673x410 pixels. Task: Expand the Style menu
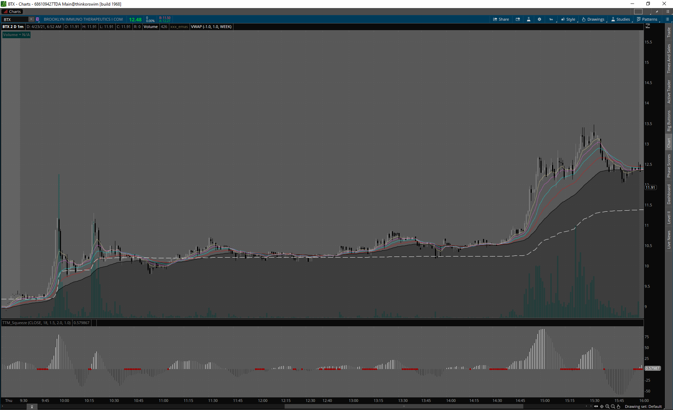(x=568, y=19)
